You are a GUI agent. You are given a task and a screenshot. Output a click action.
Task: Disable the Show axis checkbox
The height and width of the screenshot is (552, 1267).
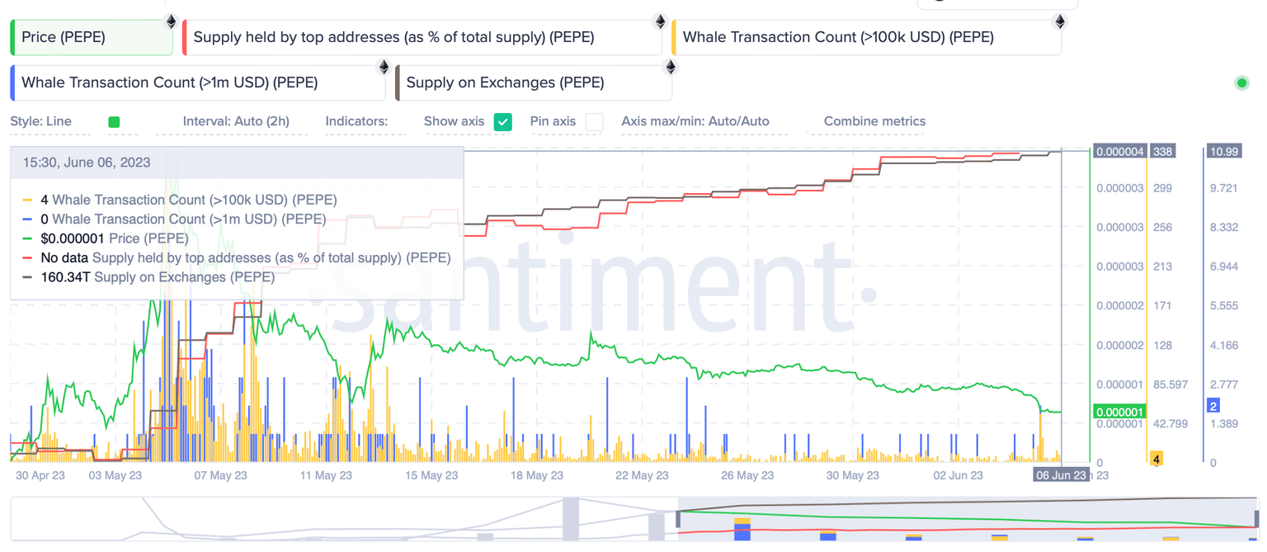pos(503,121)
